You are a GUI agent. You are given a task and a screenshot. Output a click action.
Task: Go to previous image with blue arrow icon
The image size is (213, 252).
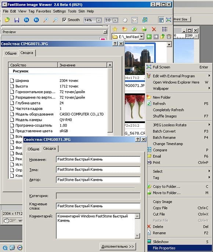(x=26, y=20)
